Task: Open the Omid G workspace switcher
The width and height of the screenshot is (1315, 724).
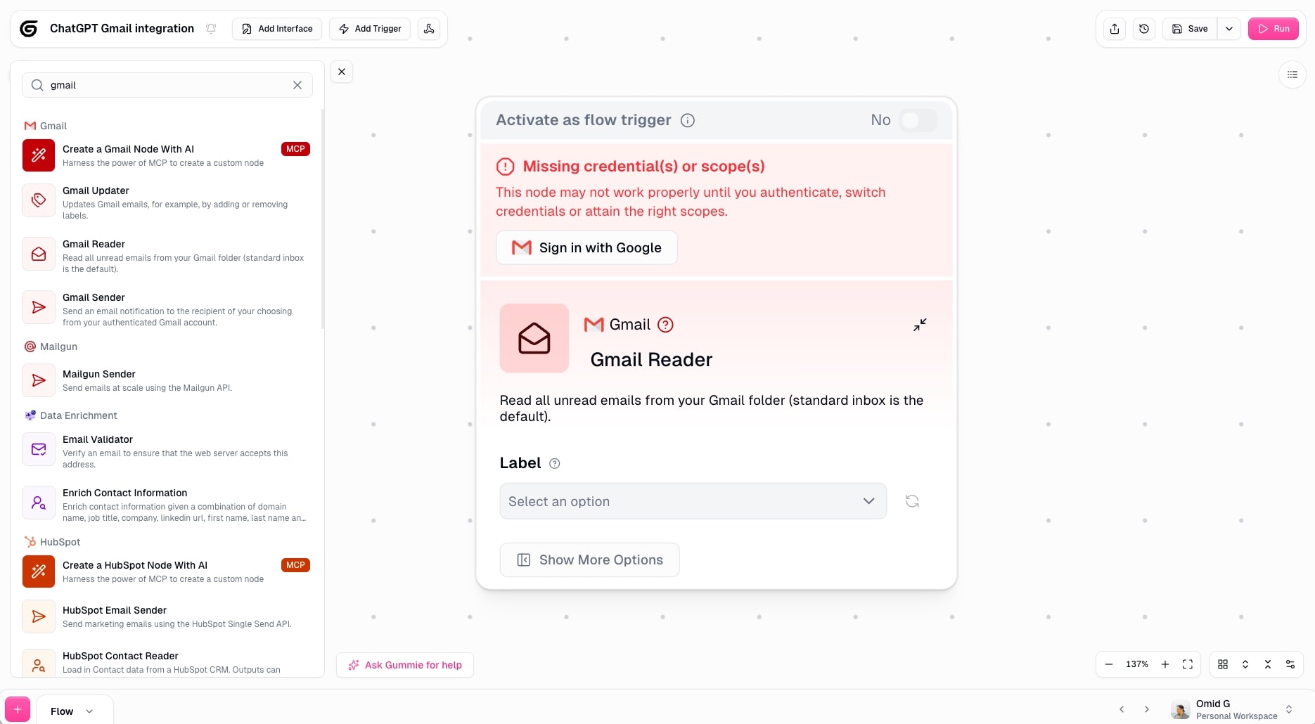Action: pos(1232,709)
